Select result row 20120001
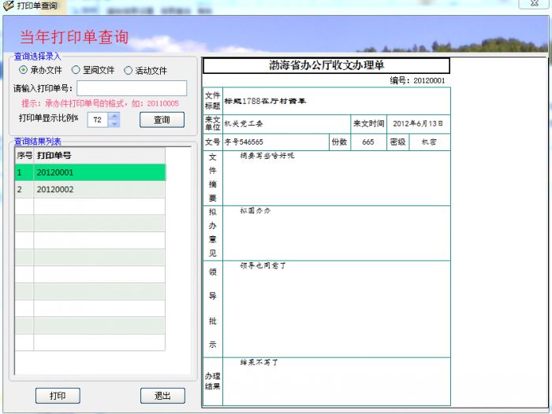Viewport: 552px width, 414px height. tap(90, 172)
